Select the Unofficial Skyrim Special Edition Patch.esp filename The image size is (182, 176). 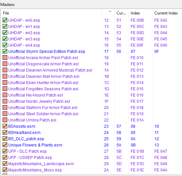point(47,52)
